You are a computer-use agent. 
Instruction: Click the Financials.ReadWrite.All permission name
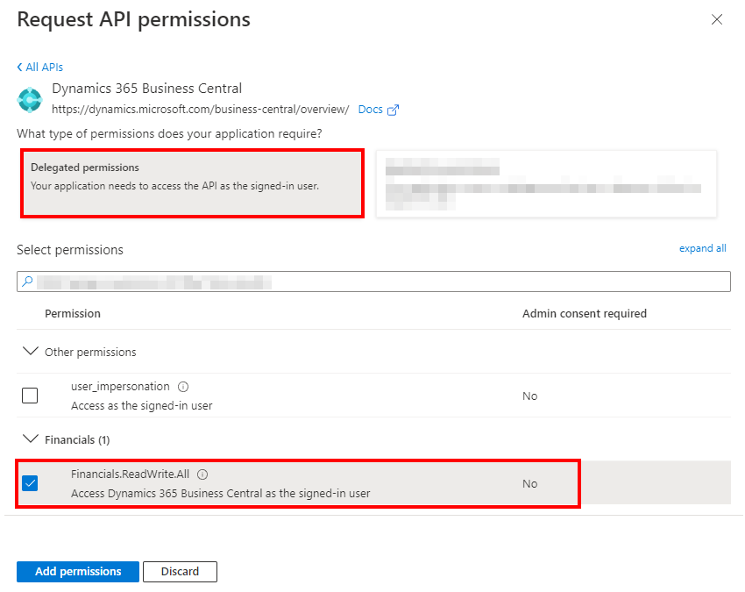click(131, 474)
